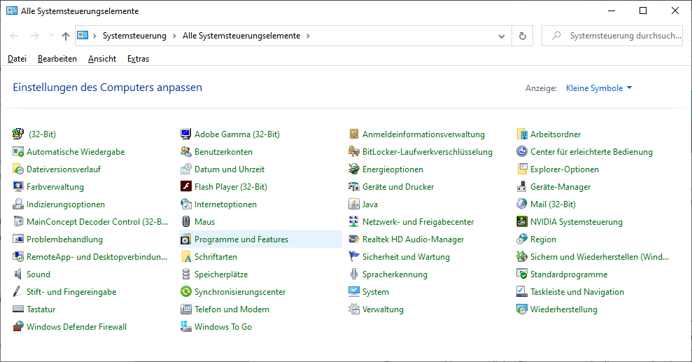Click the Control Panel icon in address bar
This screenshot has width=692, height=362.
coord(83,35)
